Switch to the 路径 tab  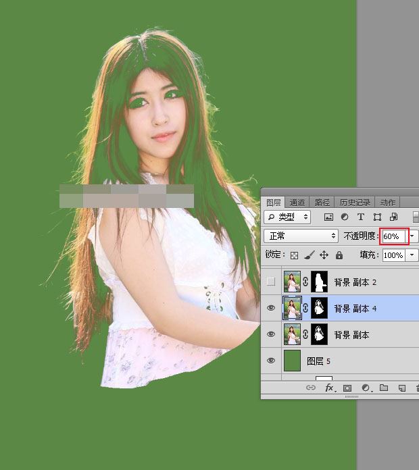pyautogui.click(x=322, y=203)
